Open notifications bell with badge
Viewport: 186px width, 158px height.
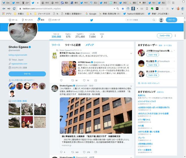click(39, 20)
